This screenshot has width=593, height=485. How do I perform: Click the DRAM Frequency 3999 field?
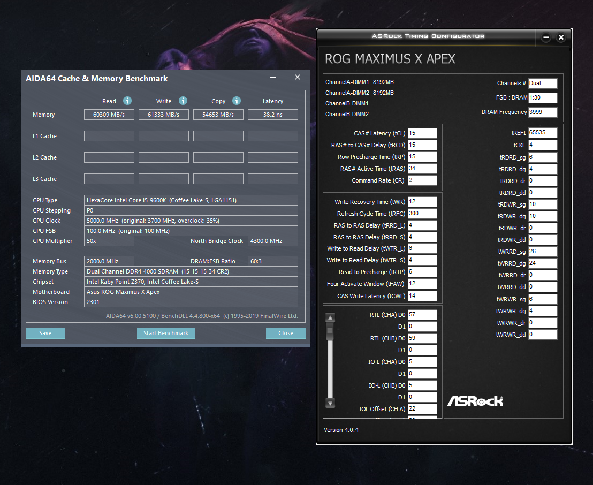point(543,112)
